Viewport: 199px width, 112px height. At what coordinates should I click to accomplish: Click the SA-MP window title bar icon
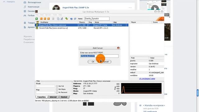(36, 12)
